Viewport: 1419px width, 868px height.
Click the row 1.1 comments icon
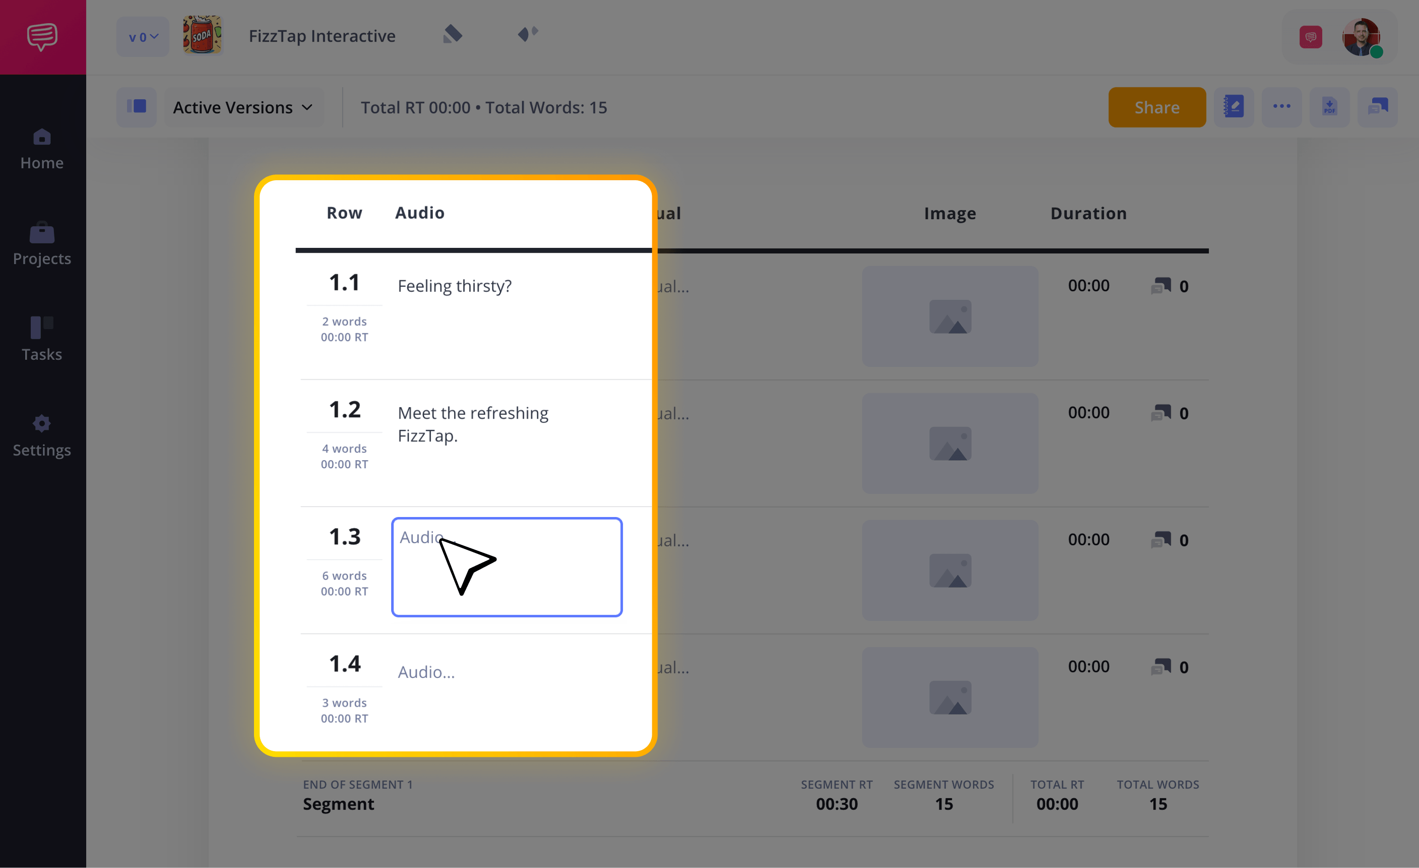[x=1161, y=286]
